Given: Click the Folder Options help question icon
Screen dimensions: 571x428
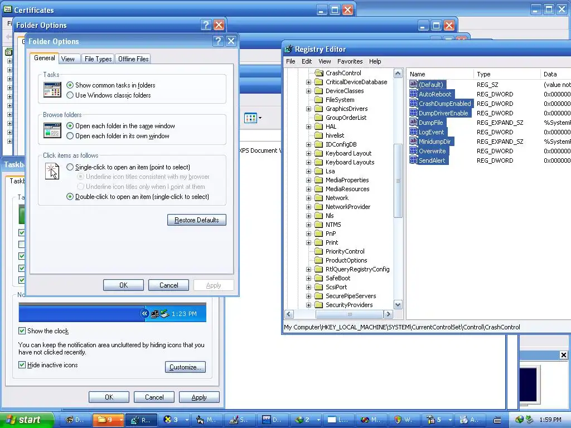Looking at the screenshot, I should coord(218,41).
